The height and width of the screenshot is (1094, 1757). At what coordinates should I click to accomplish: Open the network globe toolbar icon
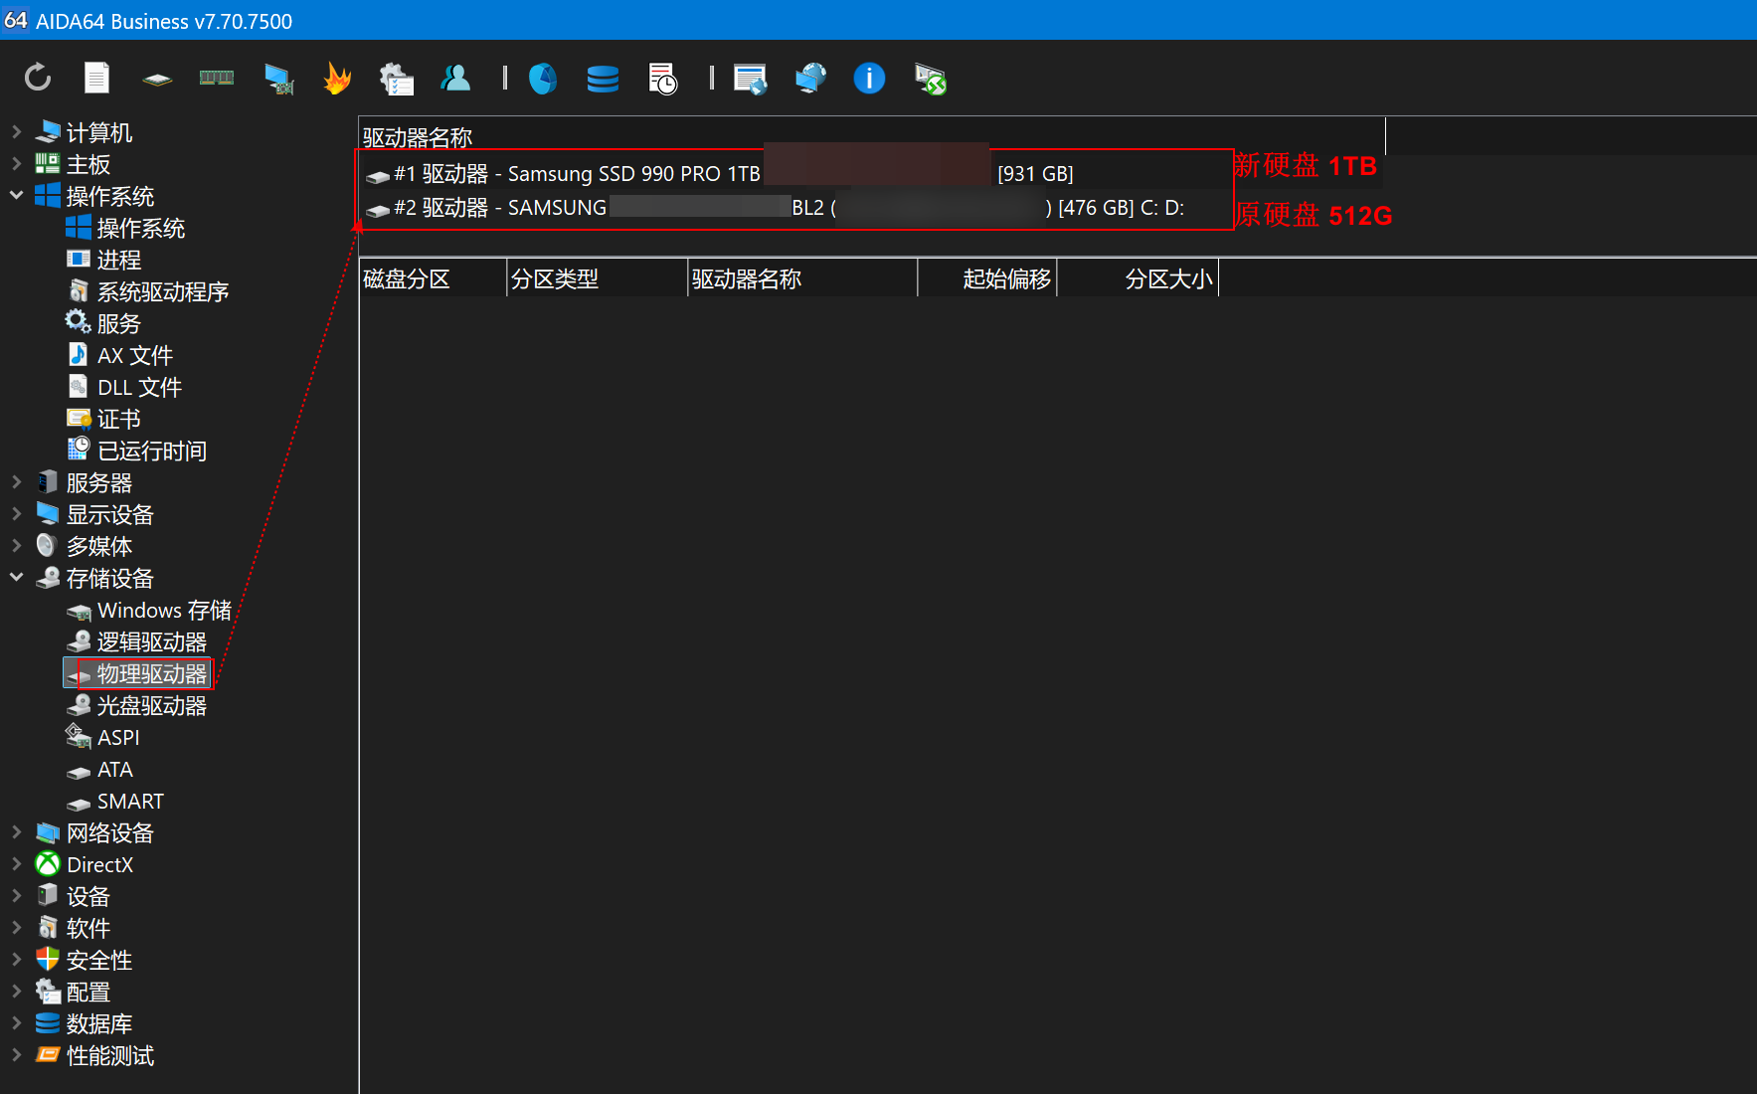tap(810, 78)
